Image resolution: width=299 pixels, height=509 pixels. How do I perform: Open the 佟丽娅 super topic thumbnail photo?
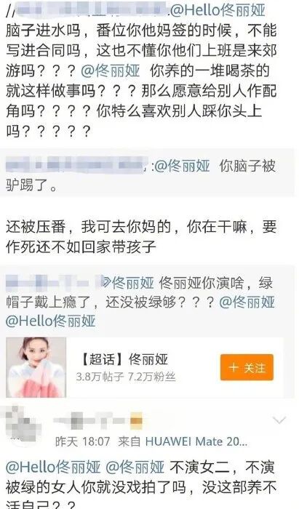point(36,367)
